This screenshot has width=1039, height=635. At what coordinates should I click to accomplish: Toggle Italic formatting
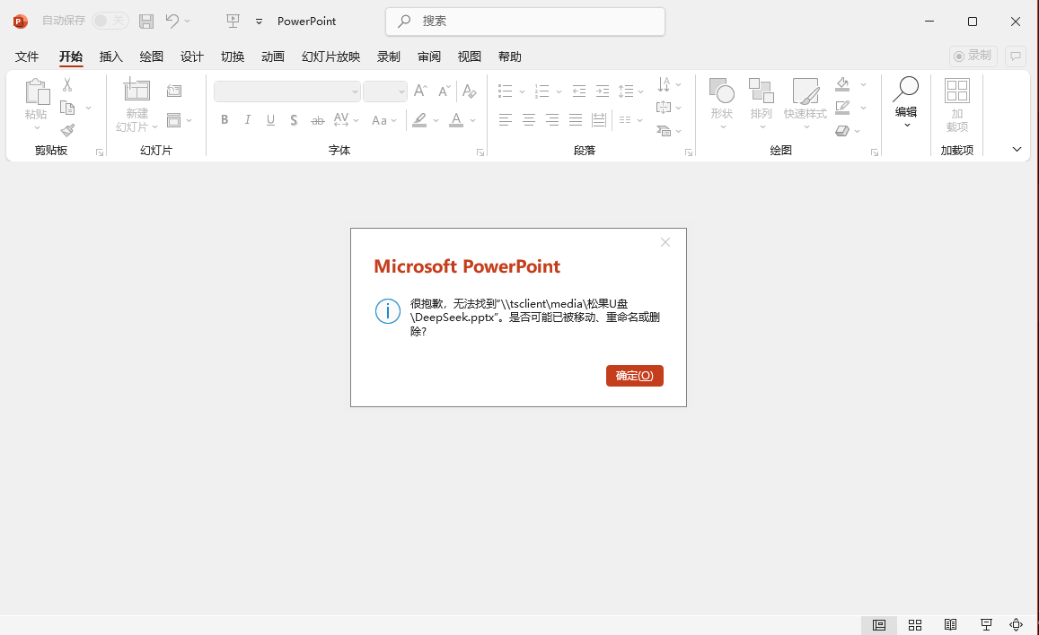pyautogui.click(x=247, y=119)
